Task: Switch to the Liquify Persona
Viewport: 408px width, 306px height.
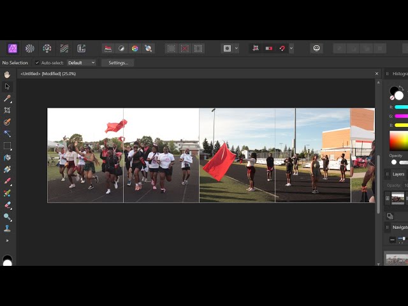Action: (x=30, y=48)
